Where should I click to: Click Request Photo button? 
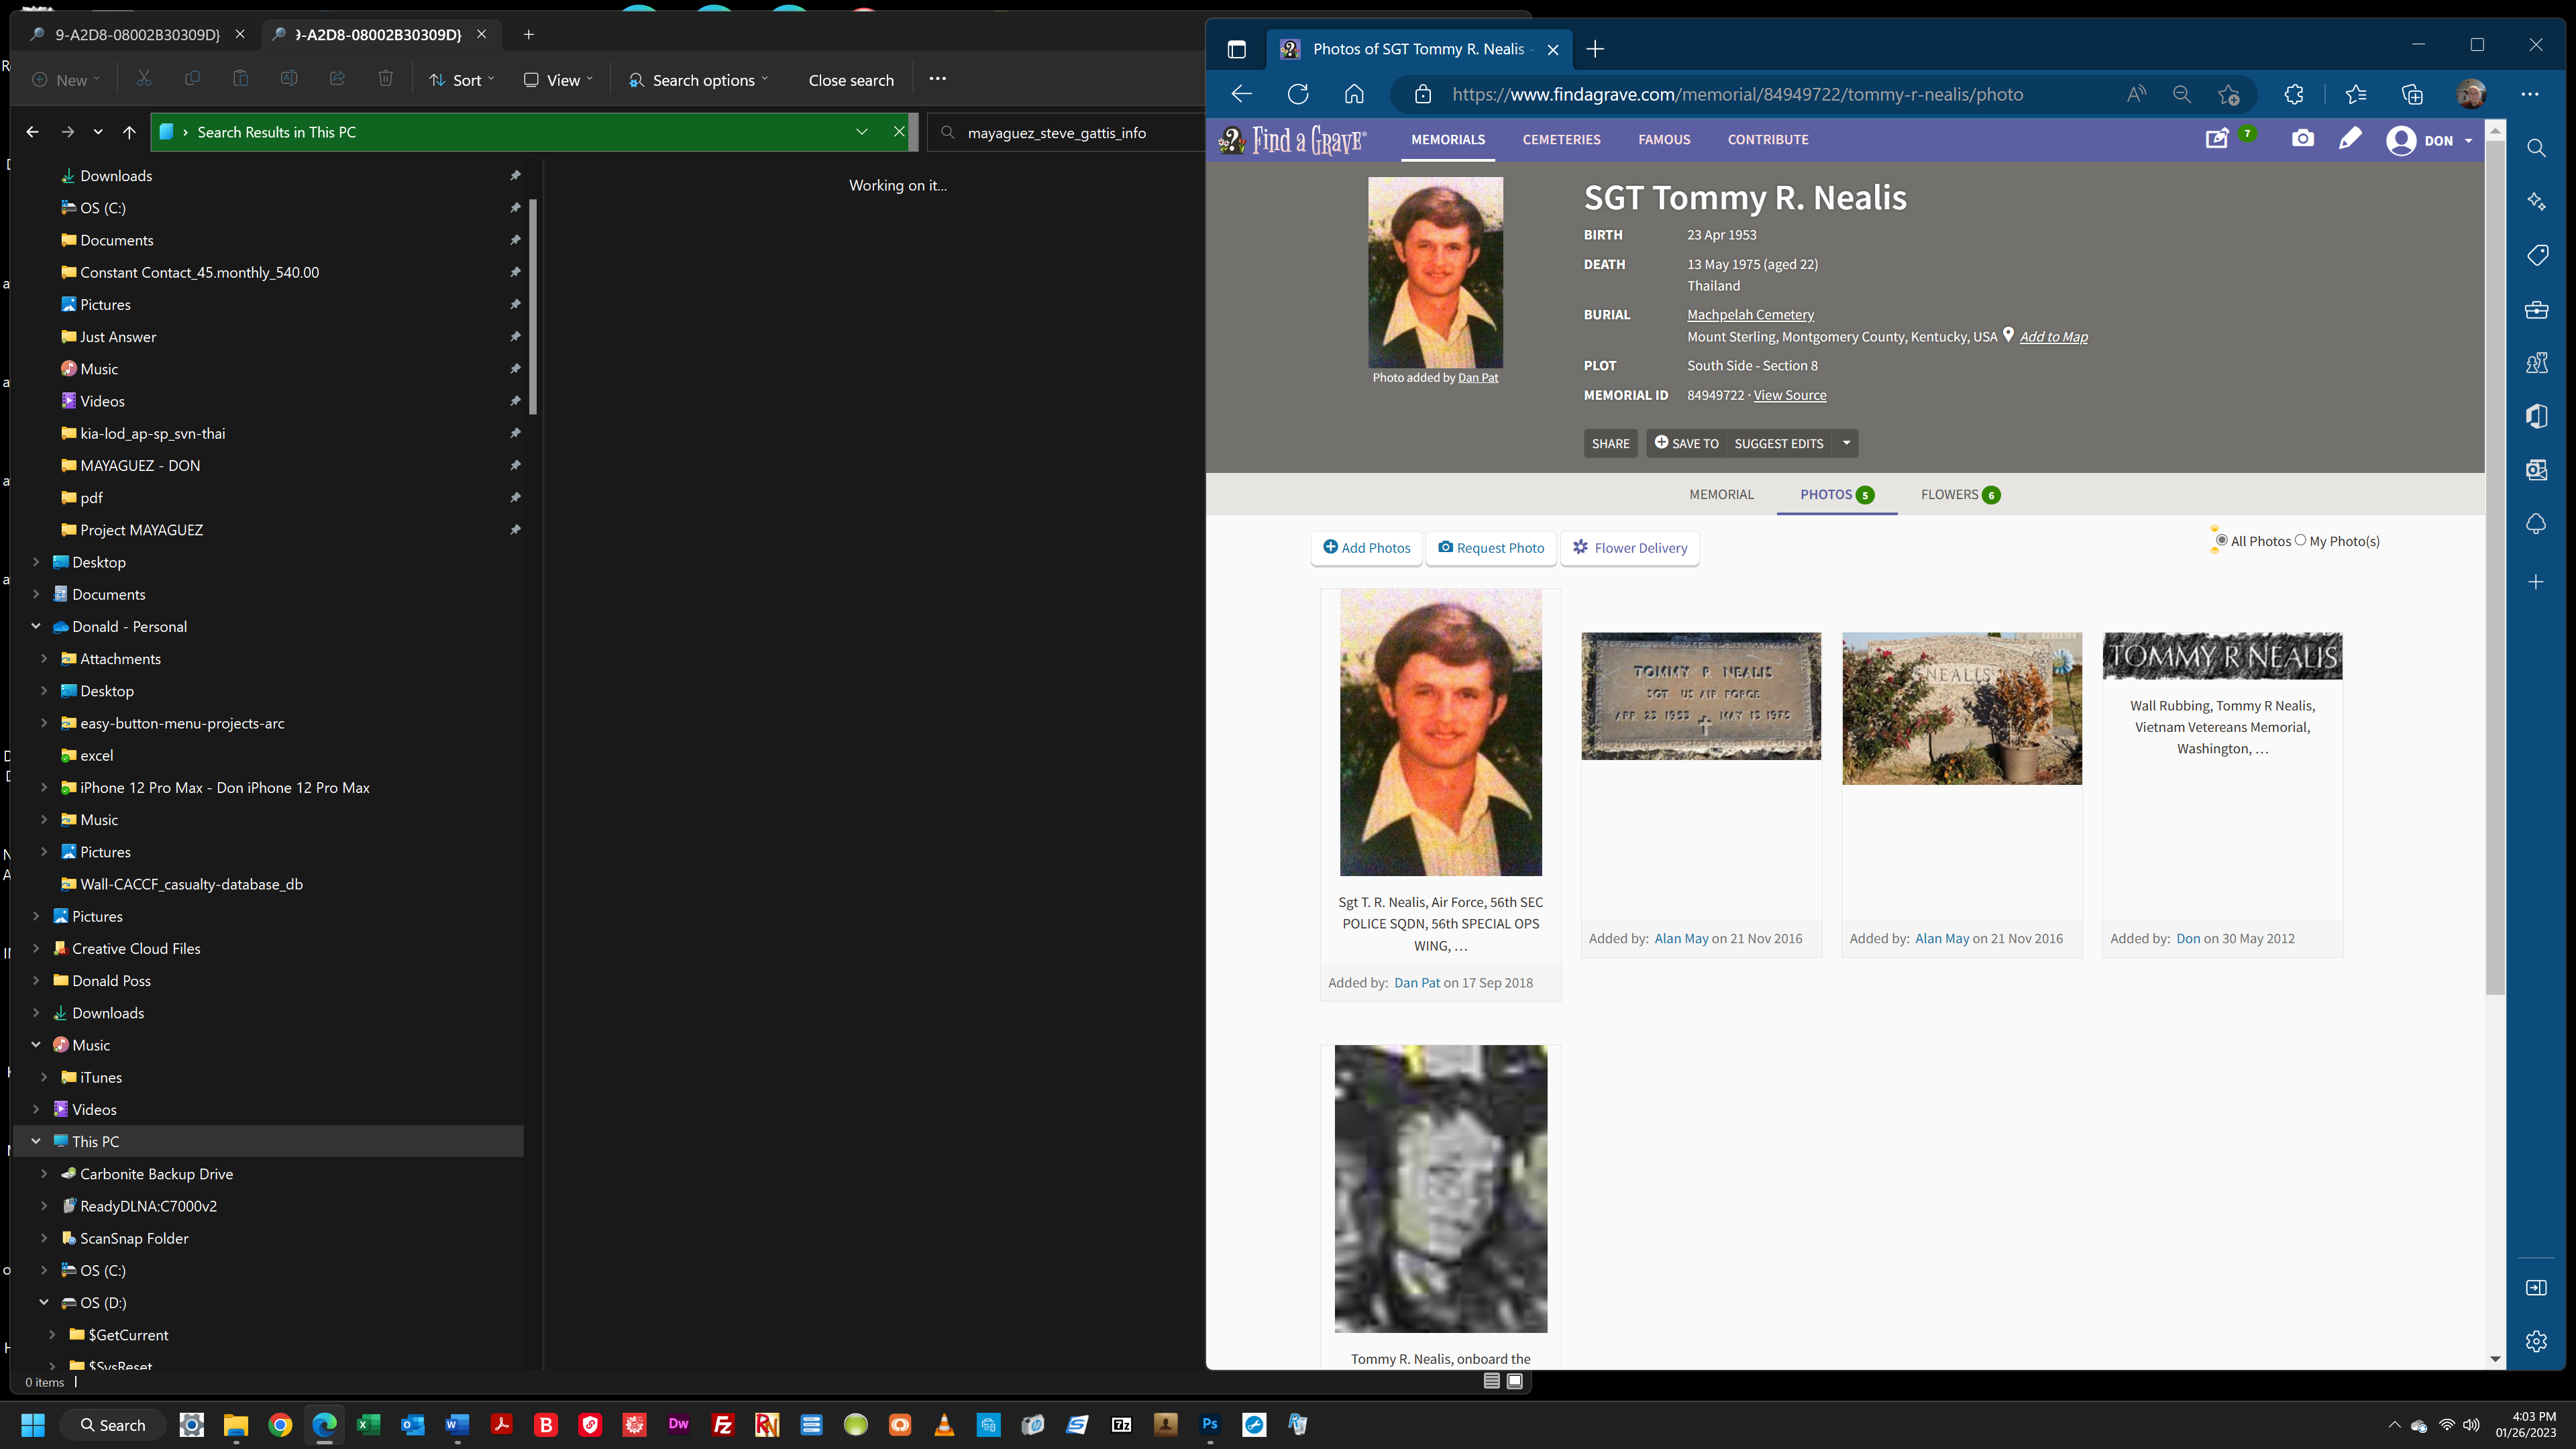[x=1491, y=548]
